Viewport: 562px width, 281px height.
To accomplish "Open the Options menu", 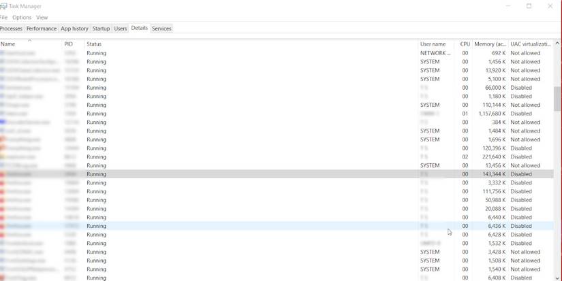I will [22, 17].
